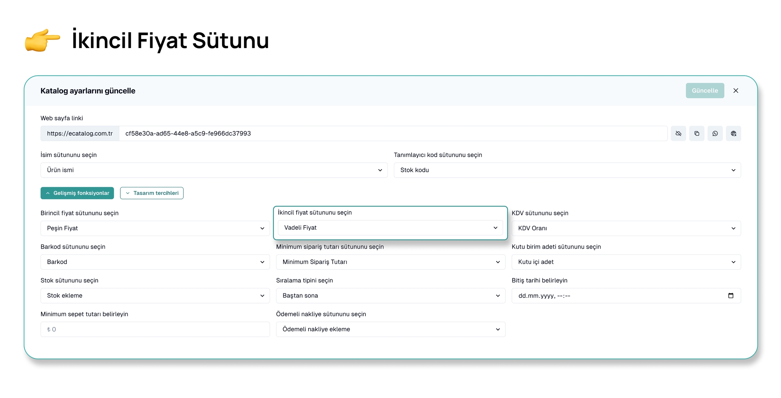
Task: Open Birincil fiyat dropdown showing Peşin Fiyat
Action: (155, 228)
